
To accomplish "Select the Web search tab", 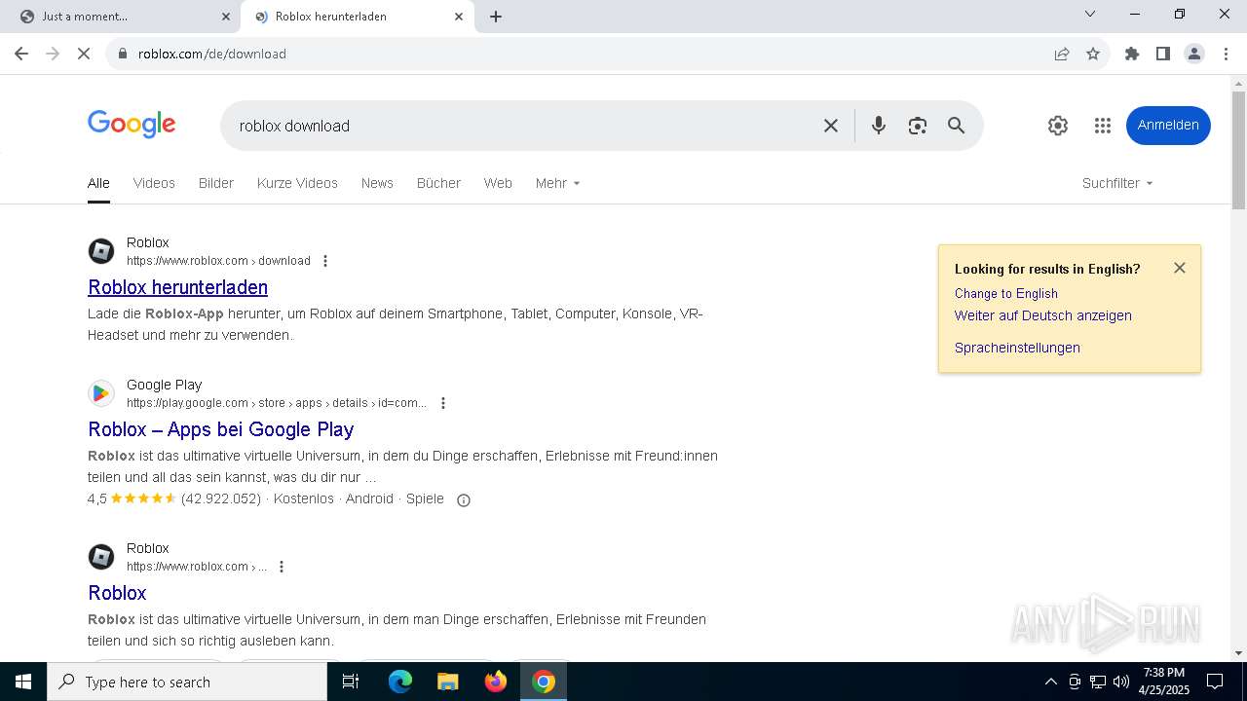I will pyautogui.click(x=498, y=183).
